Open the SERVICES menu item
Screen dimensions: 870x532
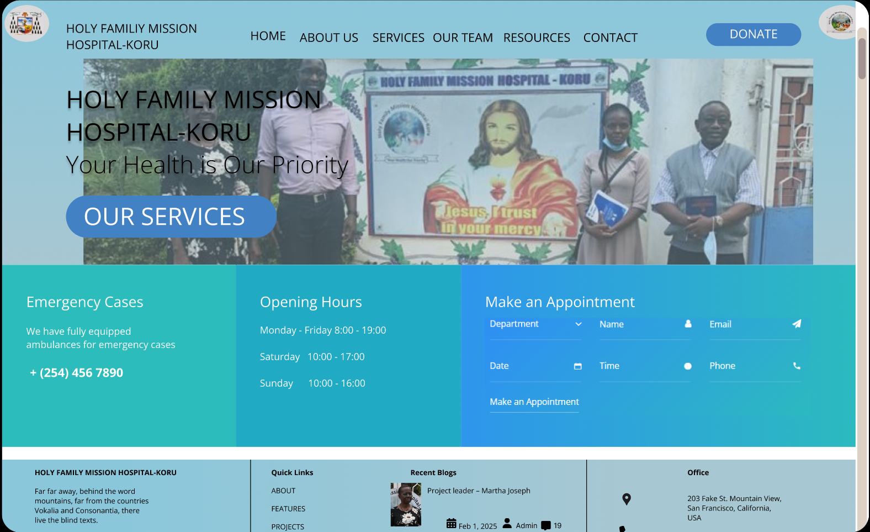(x=398, y=38)
